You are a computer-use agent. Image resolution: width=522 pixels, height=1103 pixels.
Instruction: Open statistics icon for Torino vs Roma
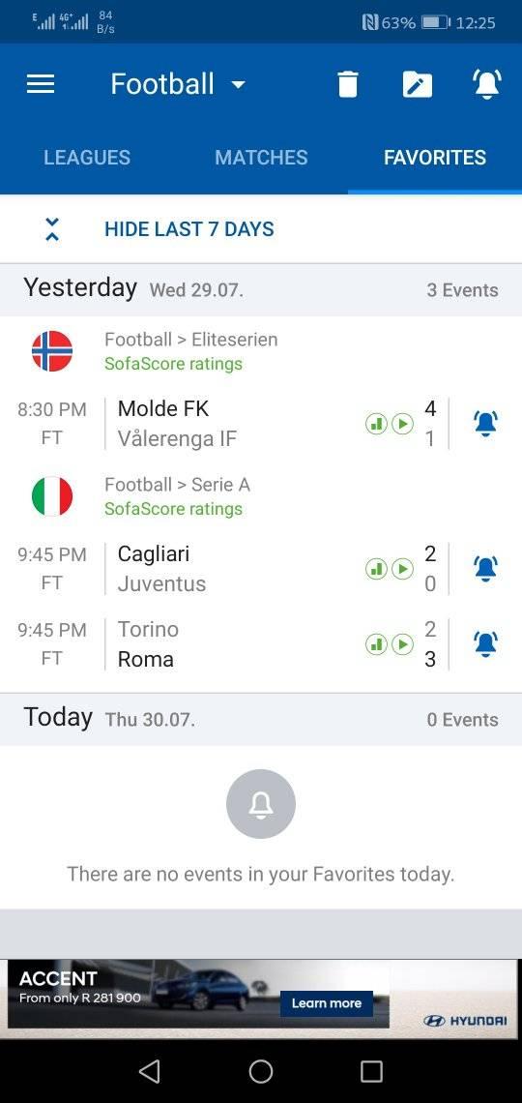click(377, 643)
